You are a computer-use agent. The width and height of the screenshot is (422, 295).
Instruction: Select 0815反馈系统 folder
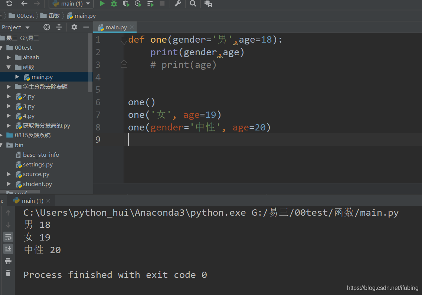[33, 135]
